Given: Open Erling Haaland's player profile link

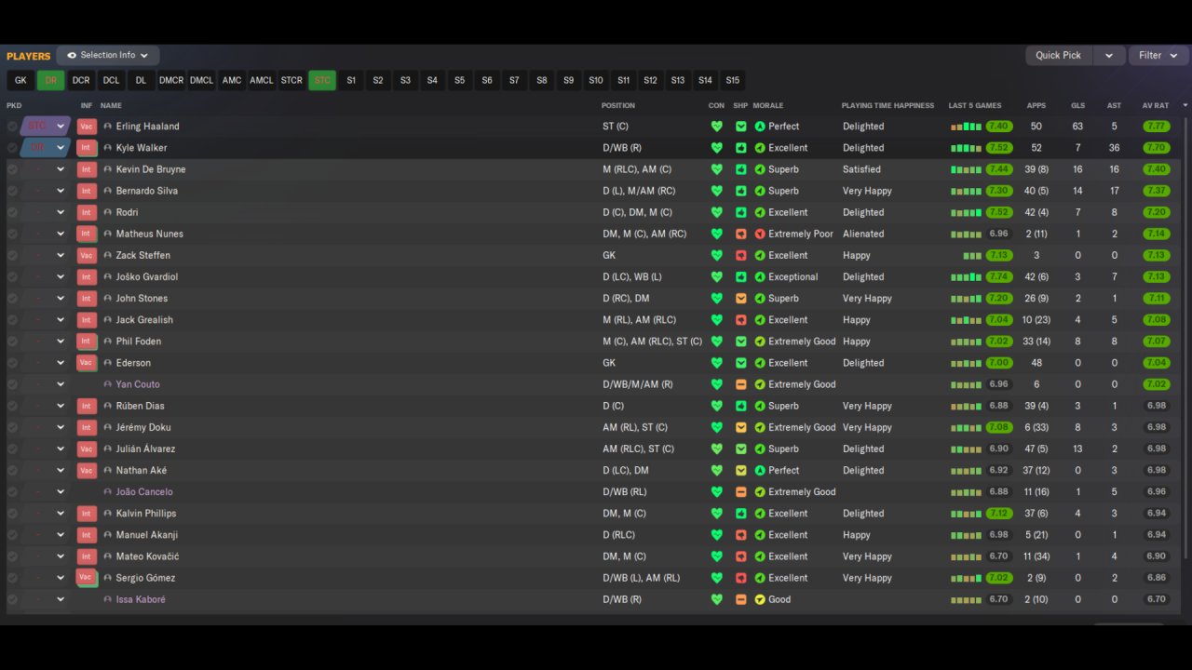Looking at the screenshot, I should (x=148, y=127).
